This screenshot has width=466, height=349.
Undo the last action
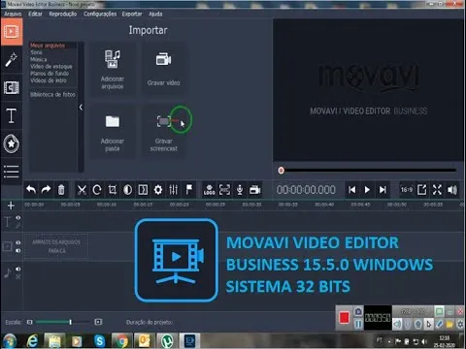coord(31,190)
